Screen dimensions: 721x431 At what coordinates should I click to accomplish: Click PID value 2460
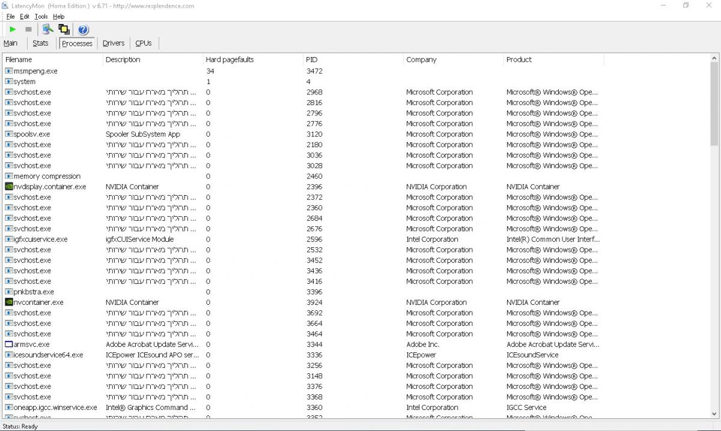pyautogui.click(x=314, y=176)
